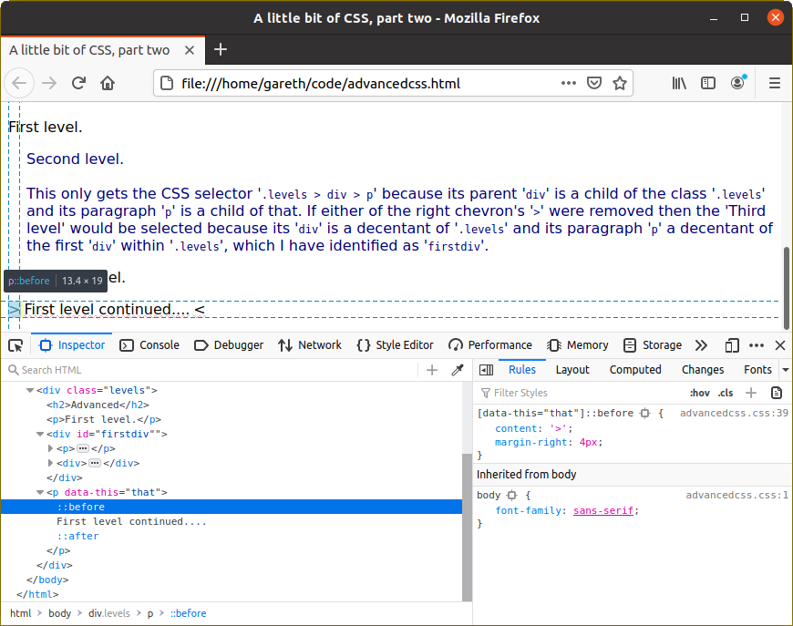Toggle the 3-pane inspector layout
793x626 pixels.
[x=486, y=370]
